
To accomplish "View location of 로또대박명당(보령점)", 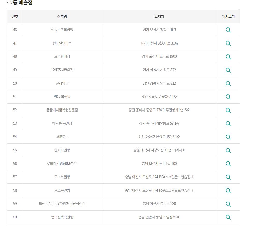I will (x=228, y=164).
